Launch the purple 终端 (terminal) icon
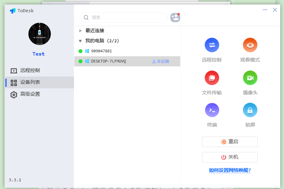The width and height of the screenshot is (284, 189). [x=212, y=110]
